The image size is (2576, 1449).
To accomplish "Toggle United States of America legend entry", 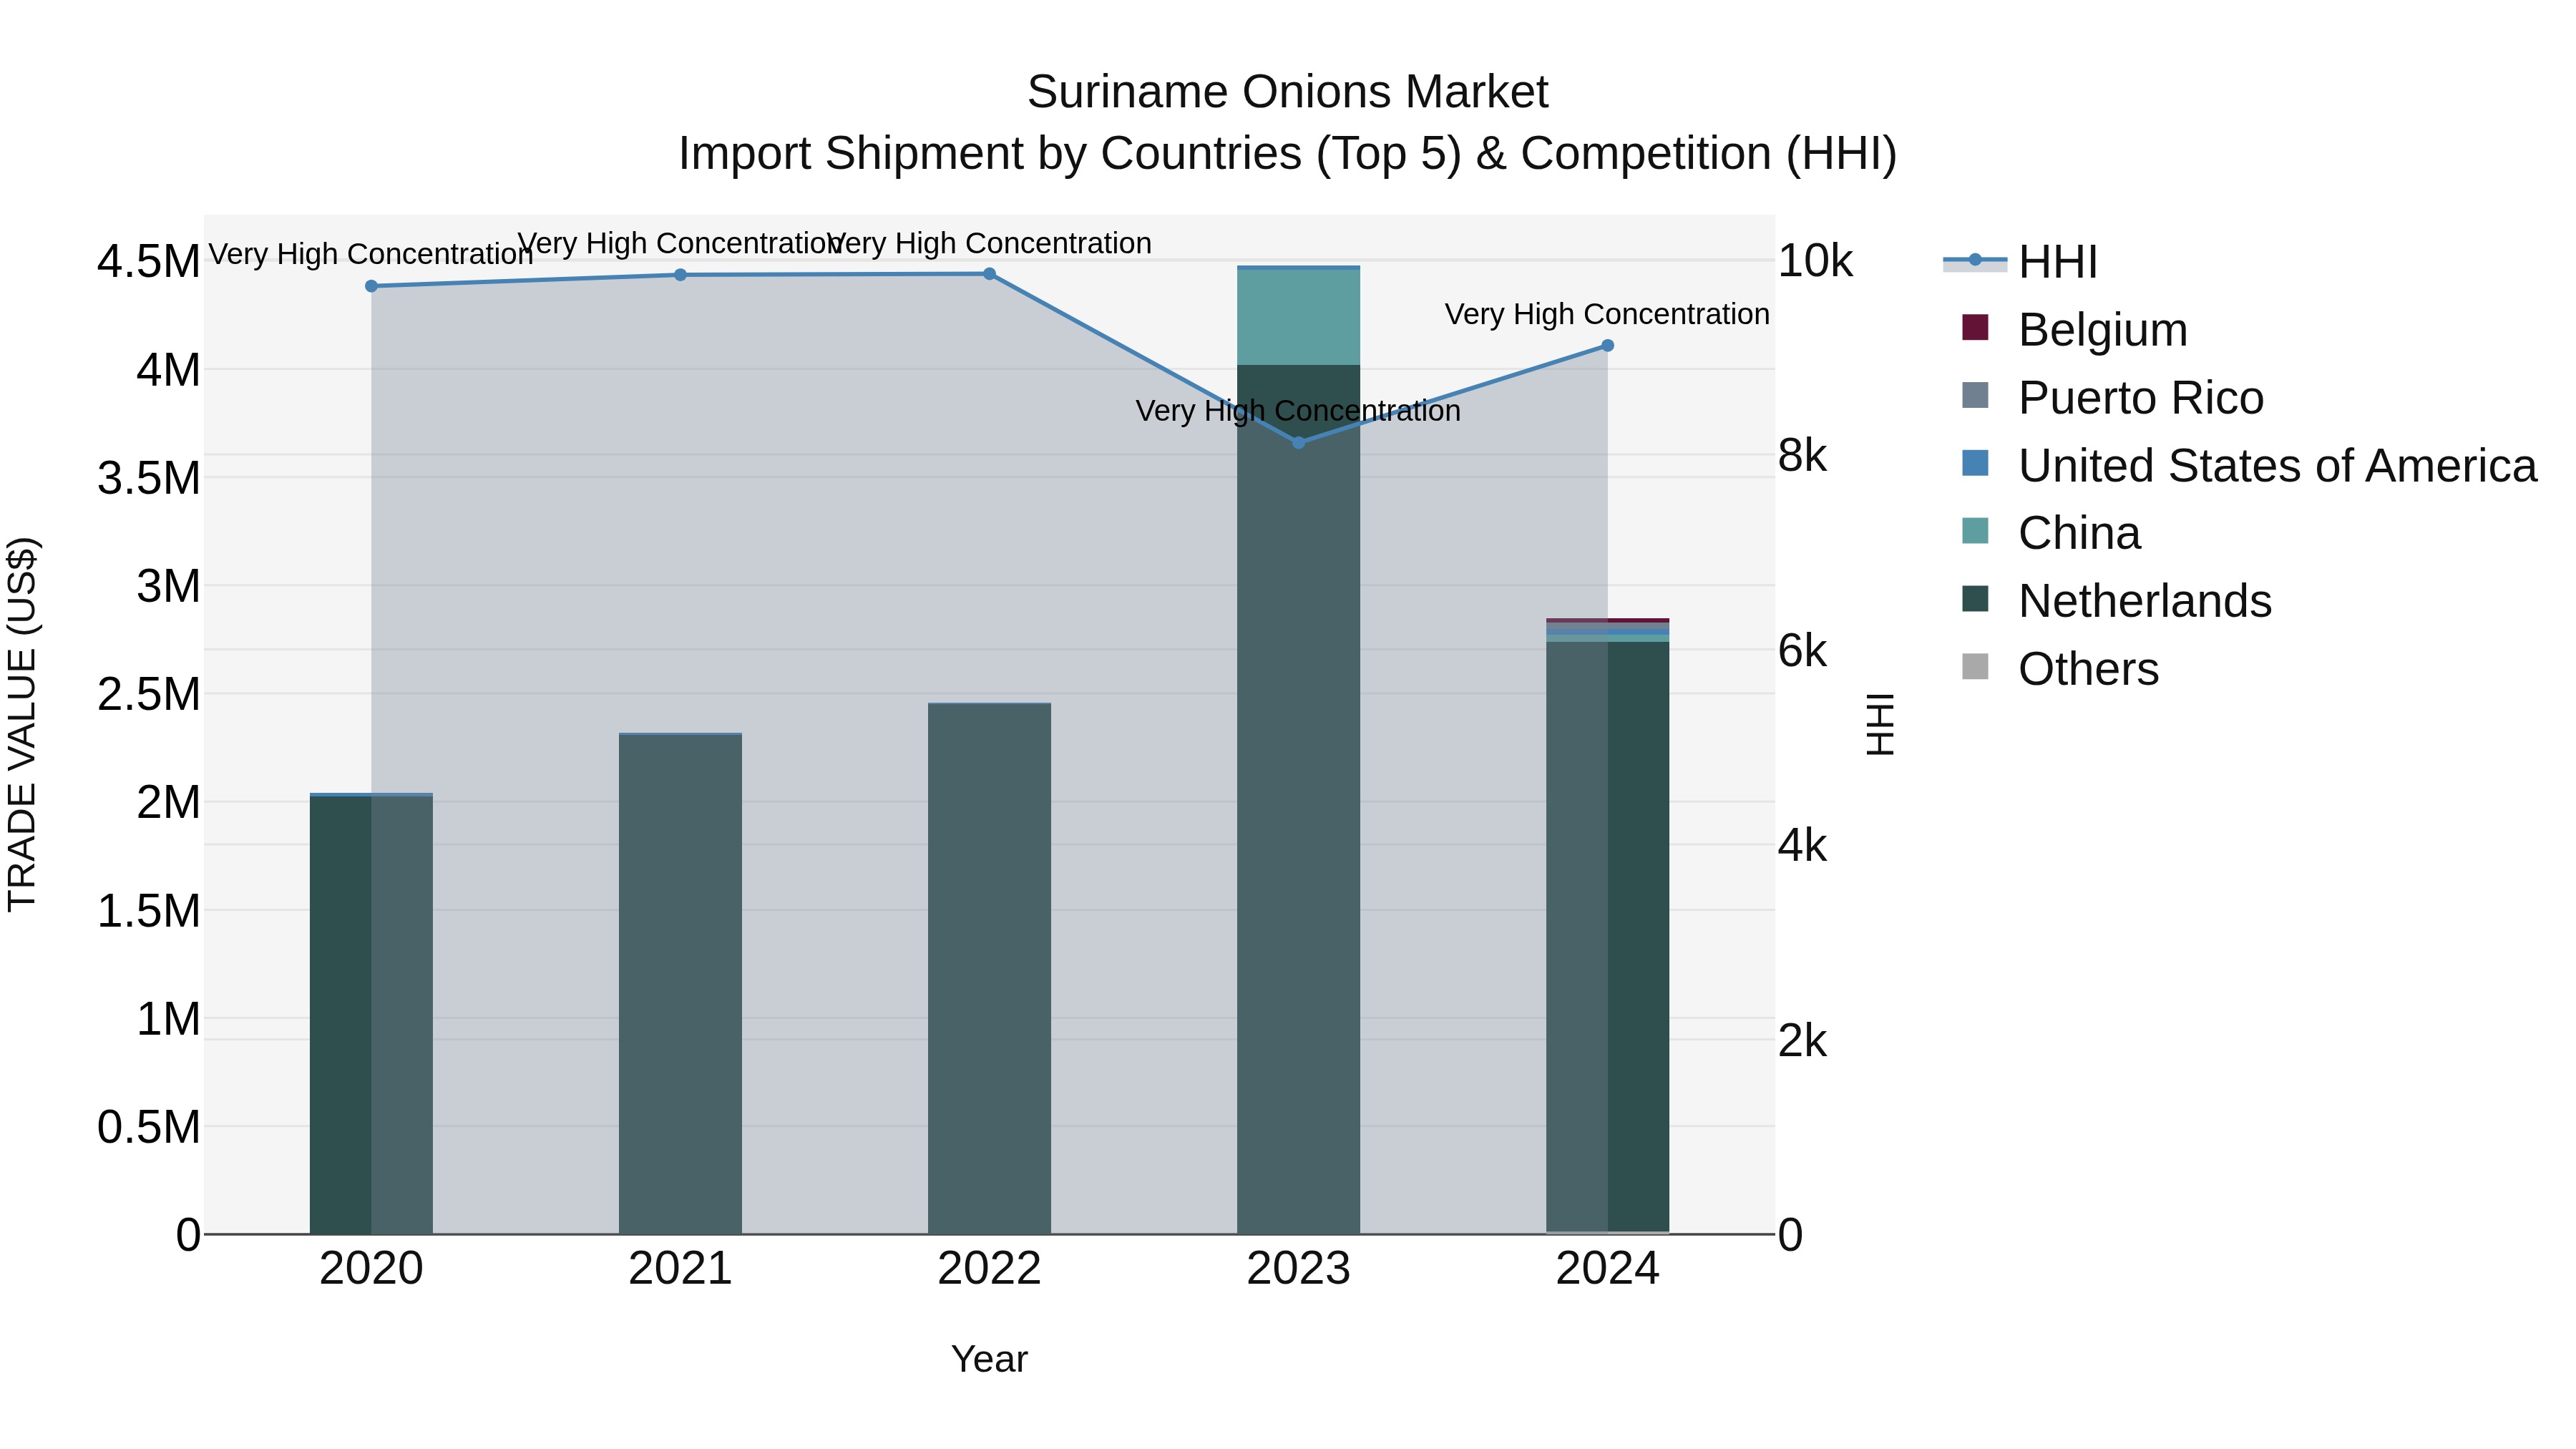I will point(2249,466).
